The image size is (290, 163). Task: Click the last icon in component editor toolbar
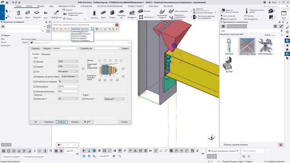[x=116, y=29]
